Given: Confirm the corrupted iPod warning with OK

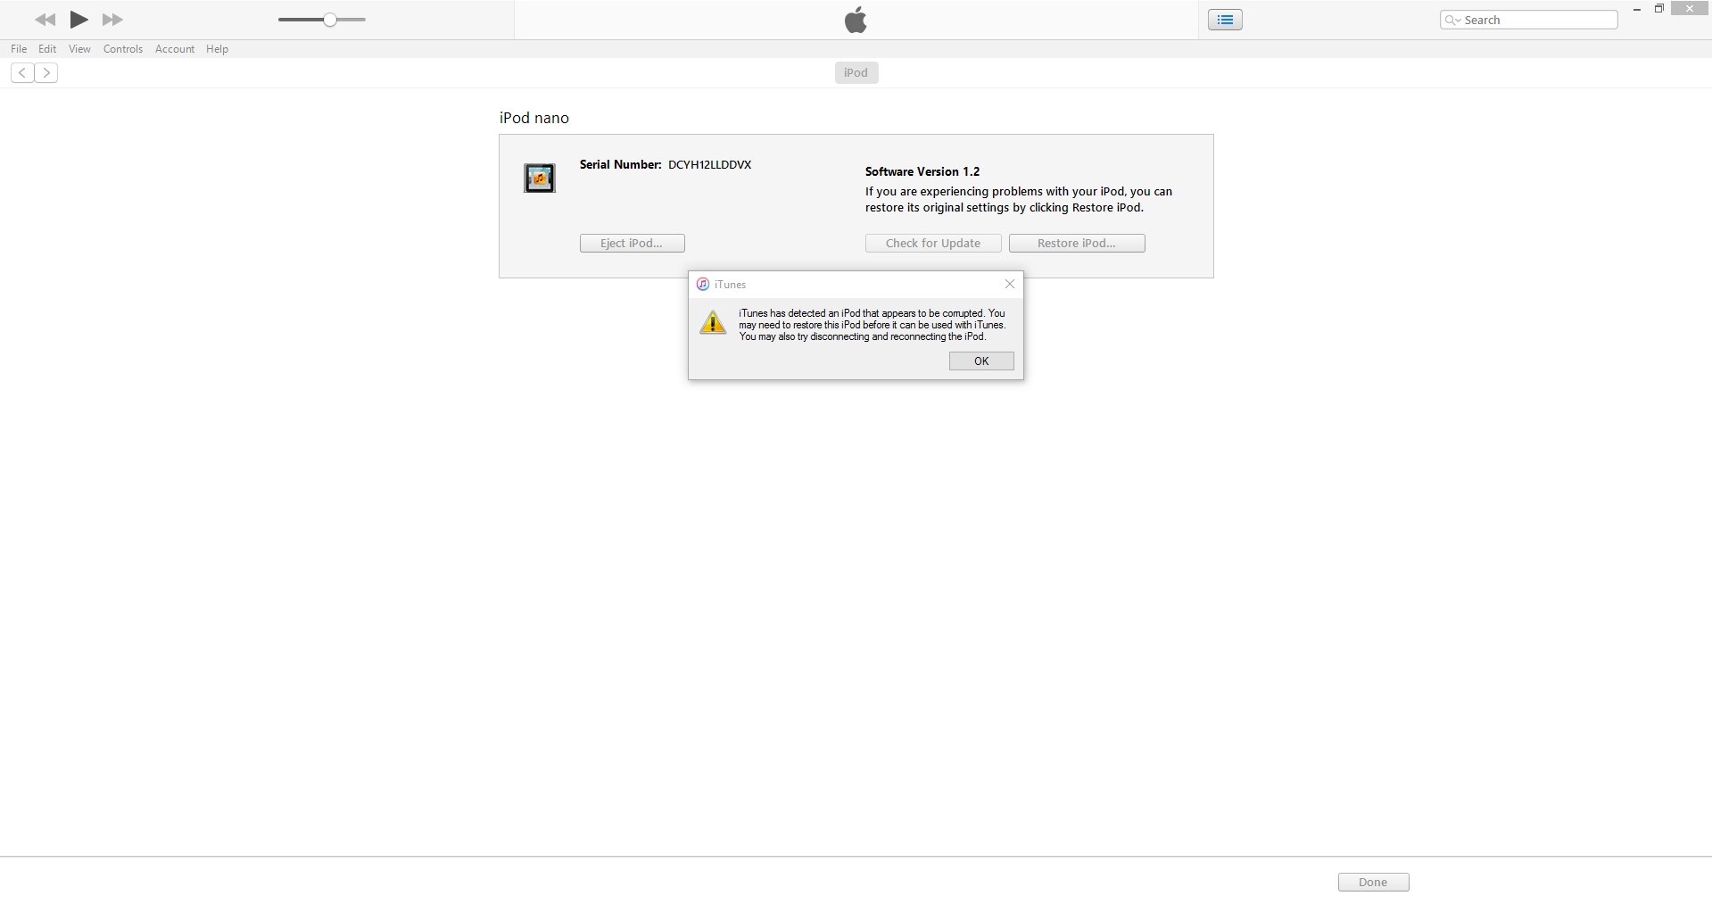Looking at the screenshot, I should (x=981, y=361).
